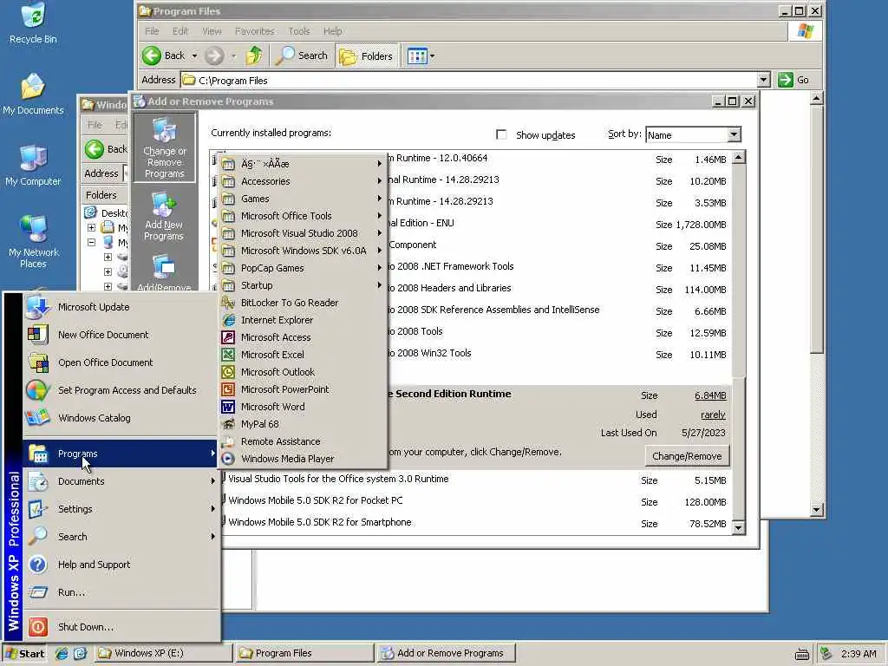Click Change/Remove button

click(x=687, y=456)
